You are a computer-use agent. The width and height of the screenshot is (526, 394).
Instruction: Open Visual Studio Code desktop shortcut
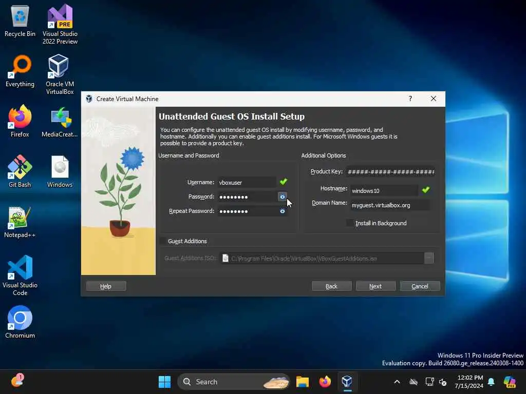click(x=20, y=275)
